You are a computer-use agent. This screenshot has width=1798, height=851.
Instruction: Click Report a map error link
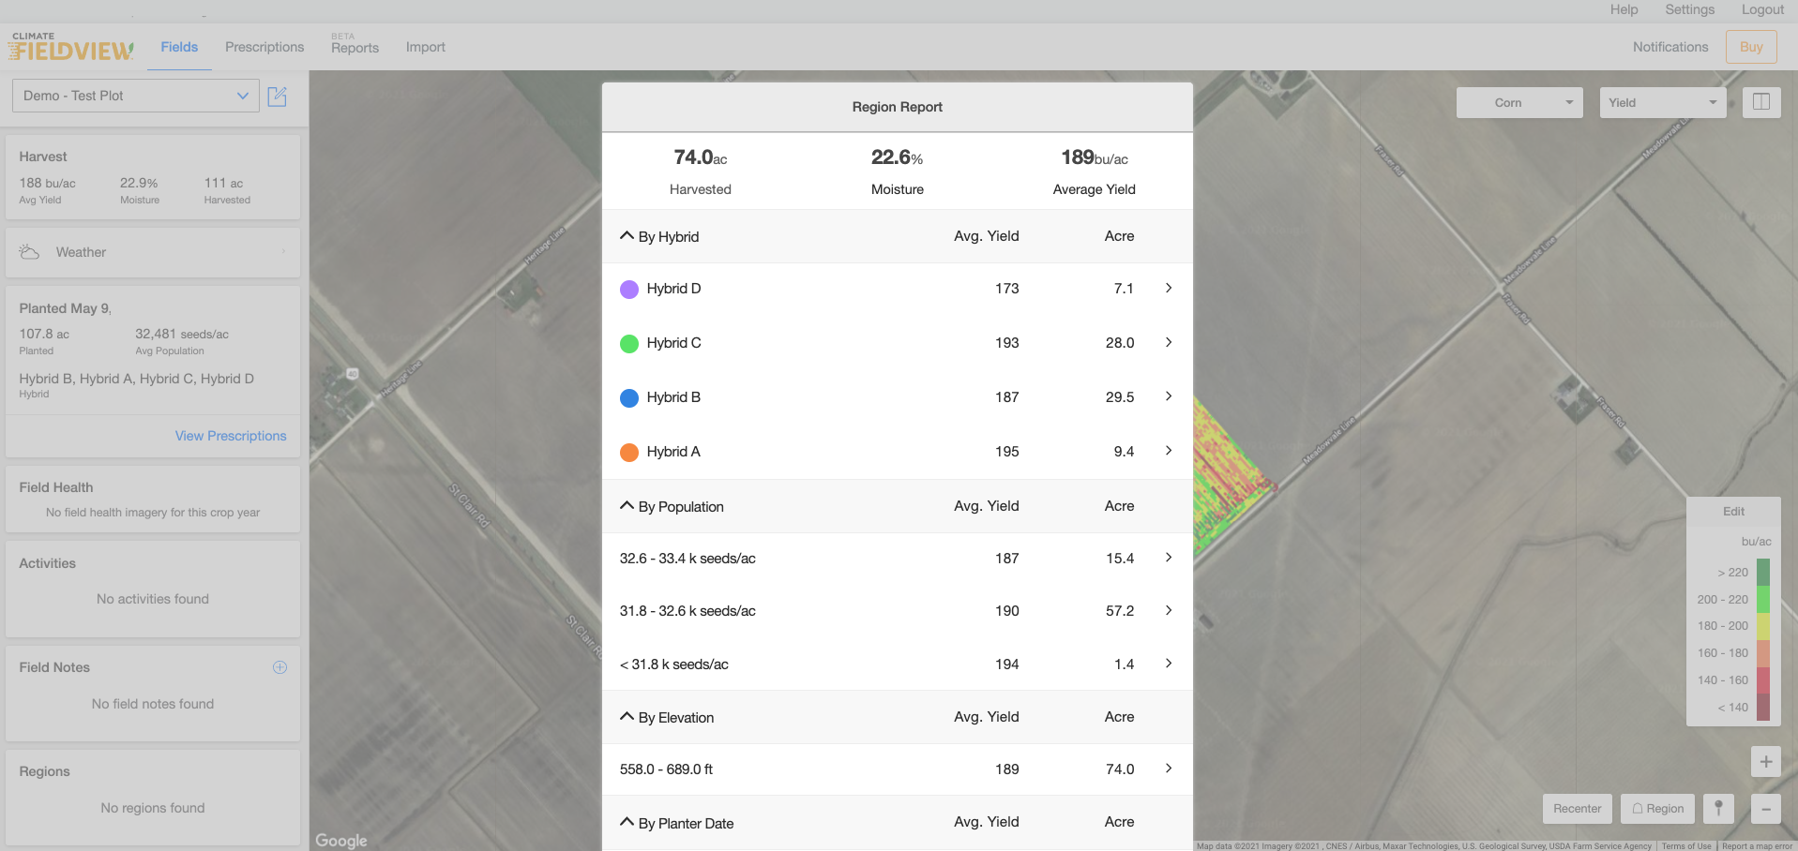(x=1757, y=846)
